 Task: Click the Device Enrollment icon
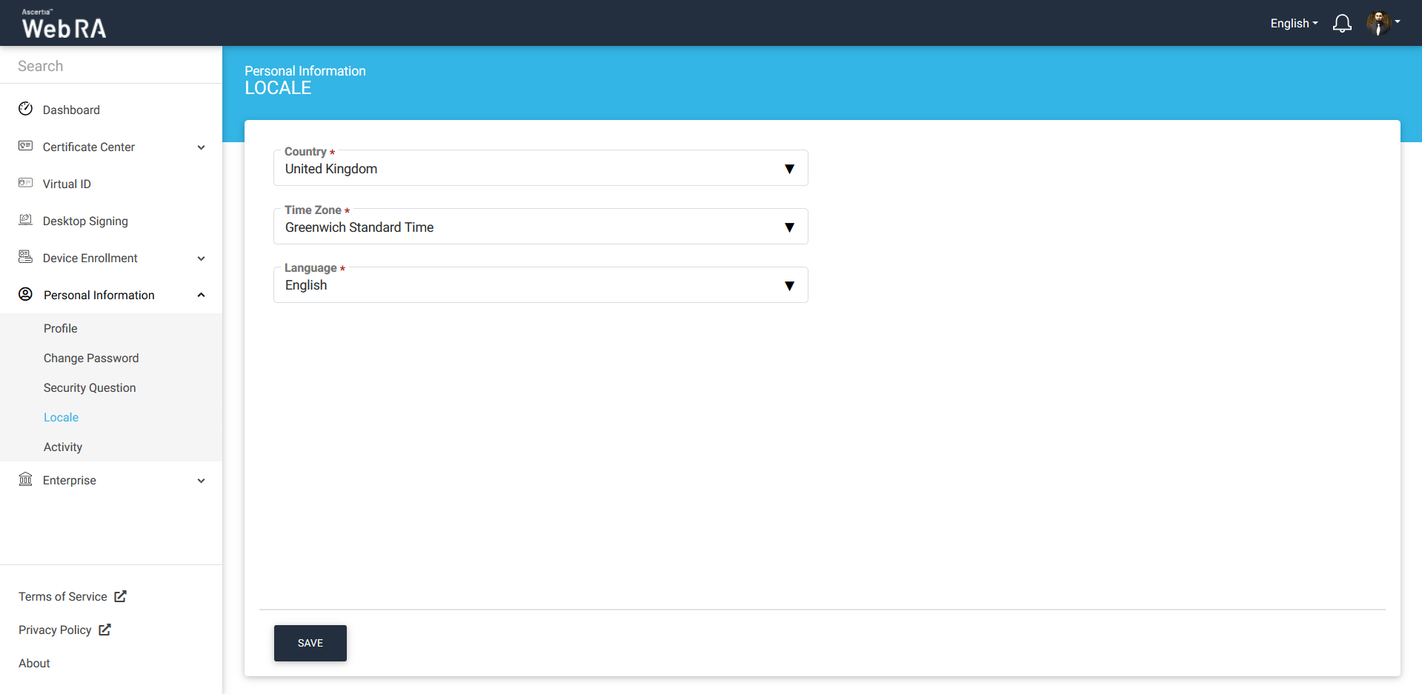25,257
